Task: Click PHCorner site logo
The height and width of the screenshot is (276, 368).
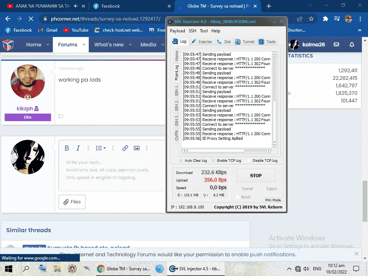Action: (x=8, y=45)
